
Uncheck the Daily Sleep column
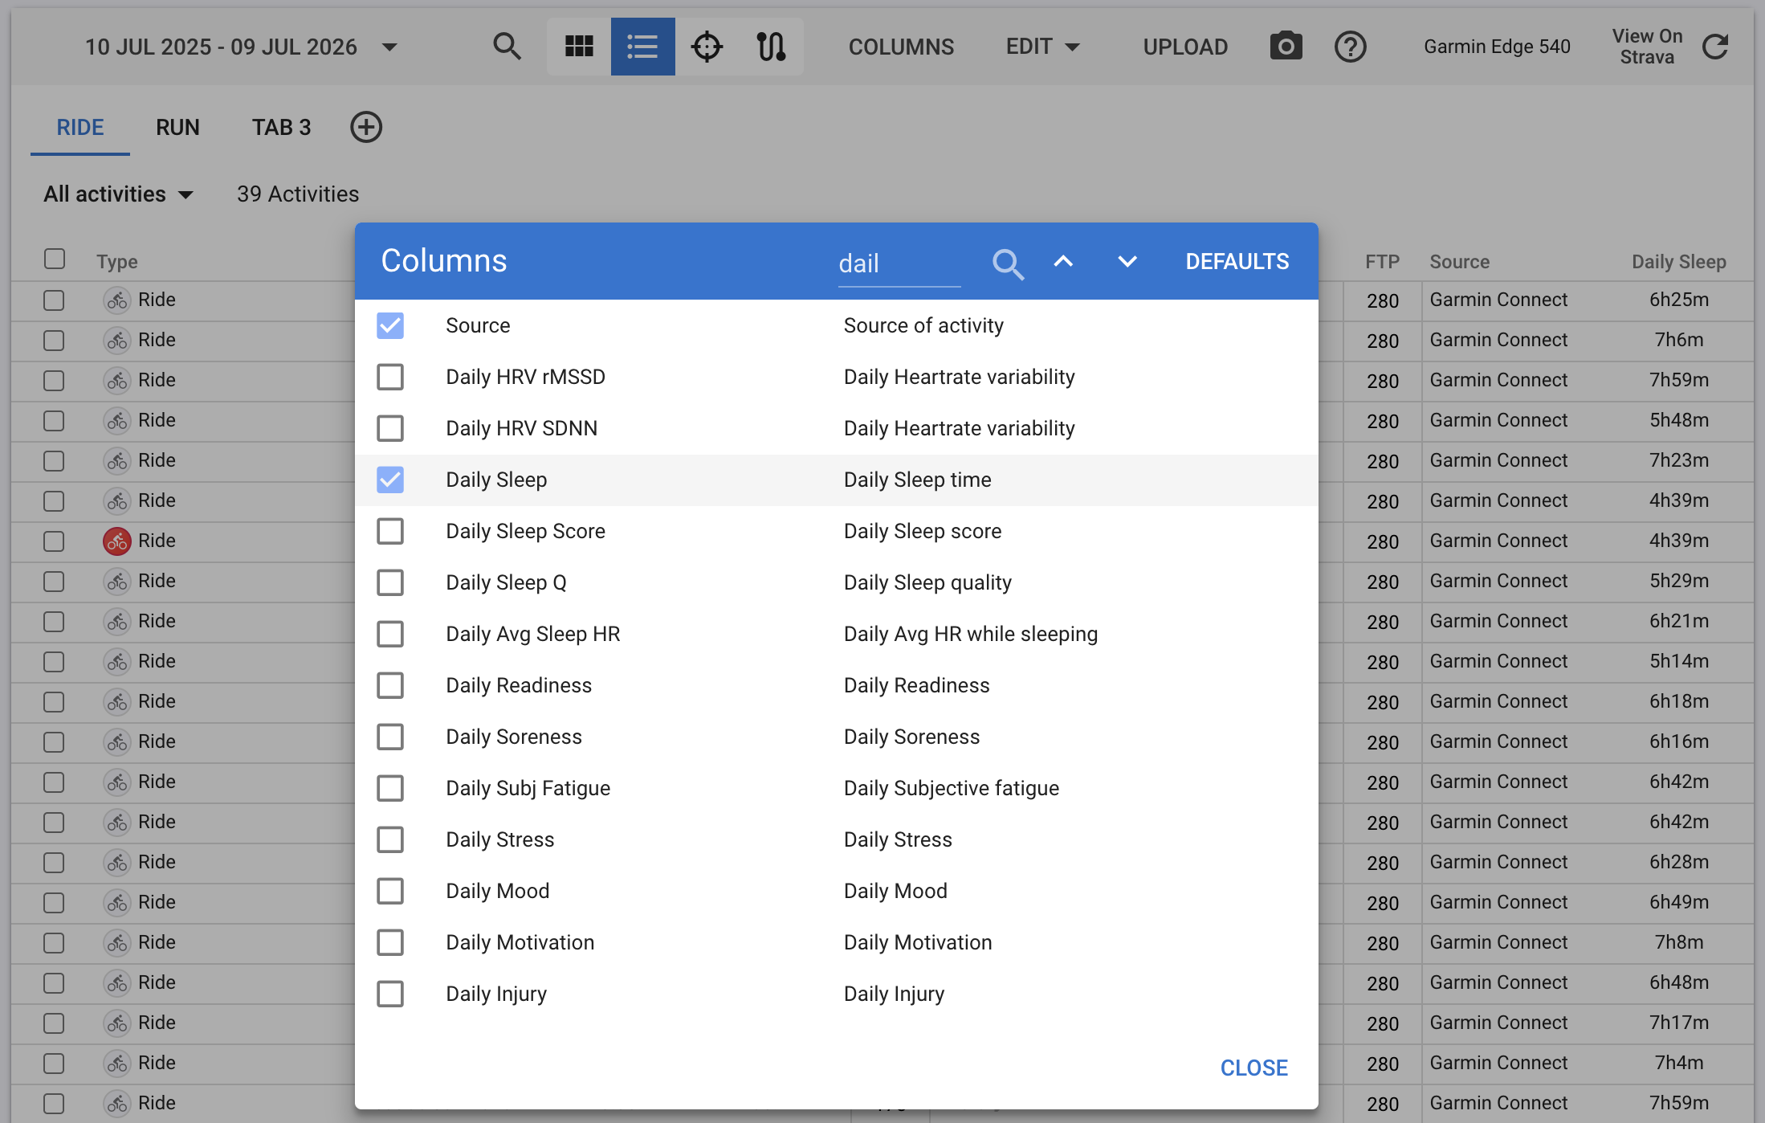390,480
